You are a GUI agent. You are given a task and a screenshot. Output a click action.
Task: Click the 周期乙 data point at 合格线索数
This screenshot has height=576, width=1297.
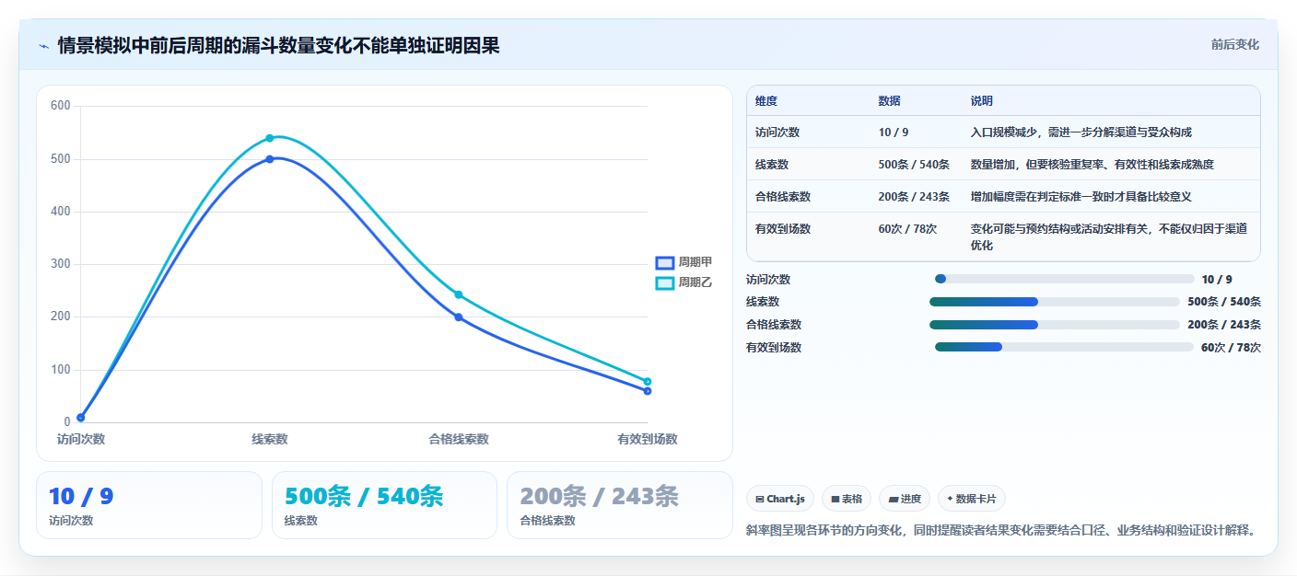[x=459, y=294]
